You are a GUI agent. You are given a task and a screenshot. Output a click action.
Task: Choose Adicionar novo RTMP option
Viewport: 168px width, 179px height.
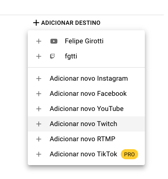point(86,139)
